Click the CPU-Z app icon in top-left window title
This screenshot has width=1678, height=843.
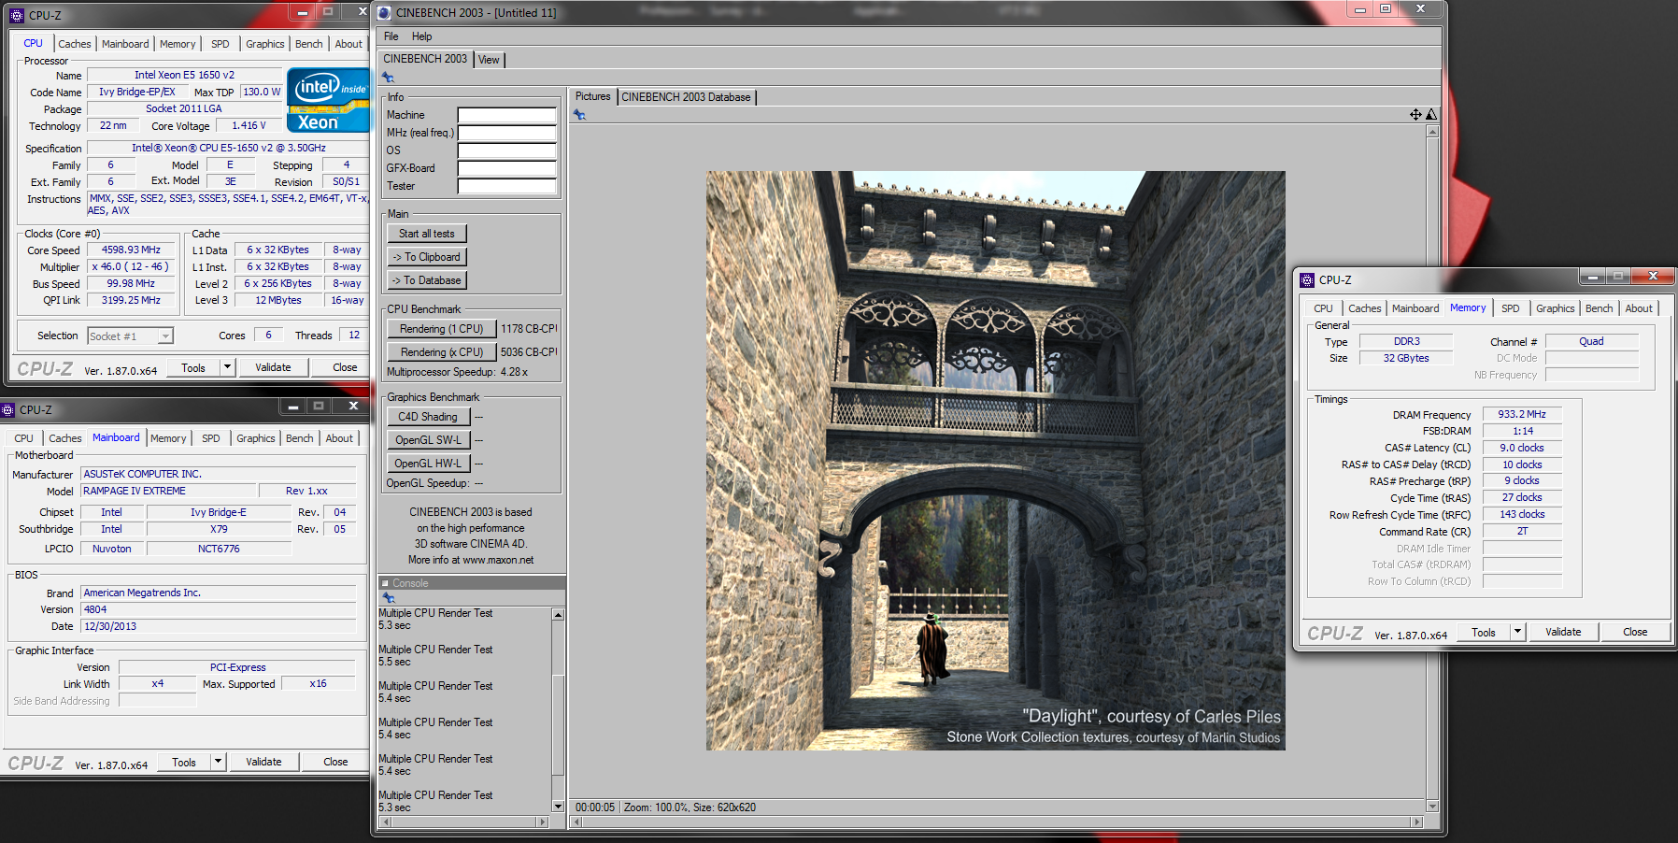16,15
